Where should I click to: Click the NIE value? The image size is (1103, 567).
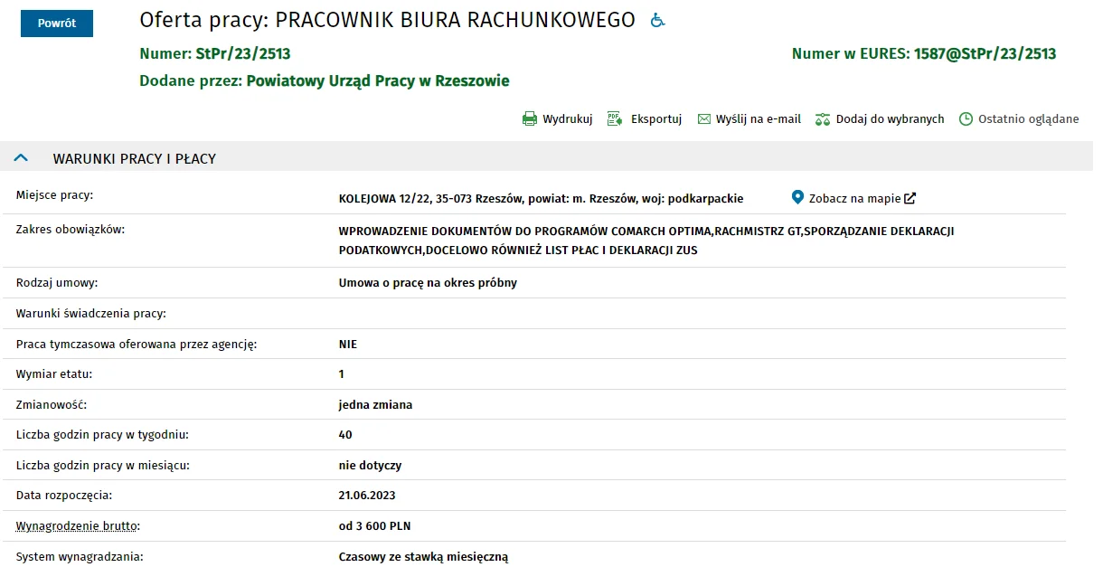348,345
